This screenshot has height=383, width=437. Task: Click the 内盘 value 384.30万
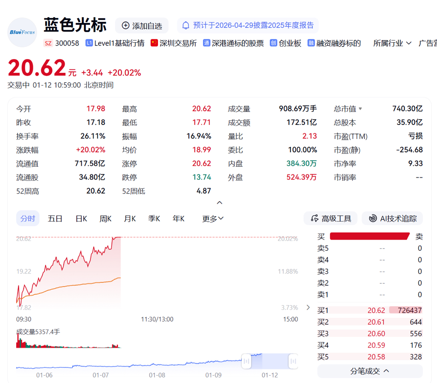[x=302, y=163]
